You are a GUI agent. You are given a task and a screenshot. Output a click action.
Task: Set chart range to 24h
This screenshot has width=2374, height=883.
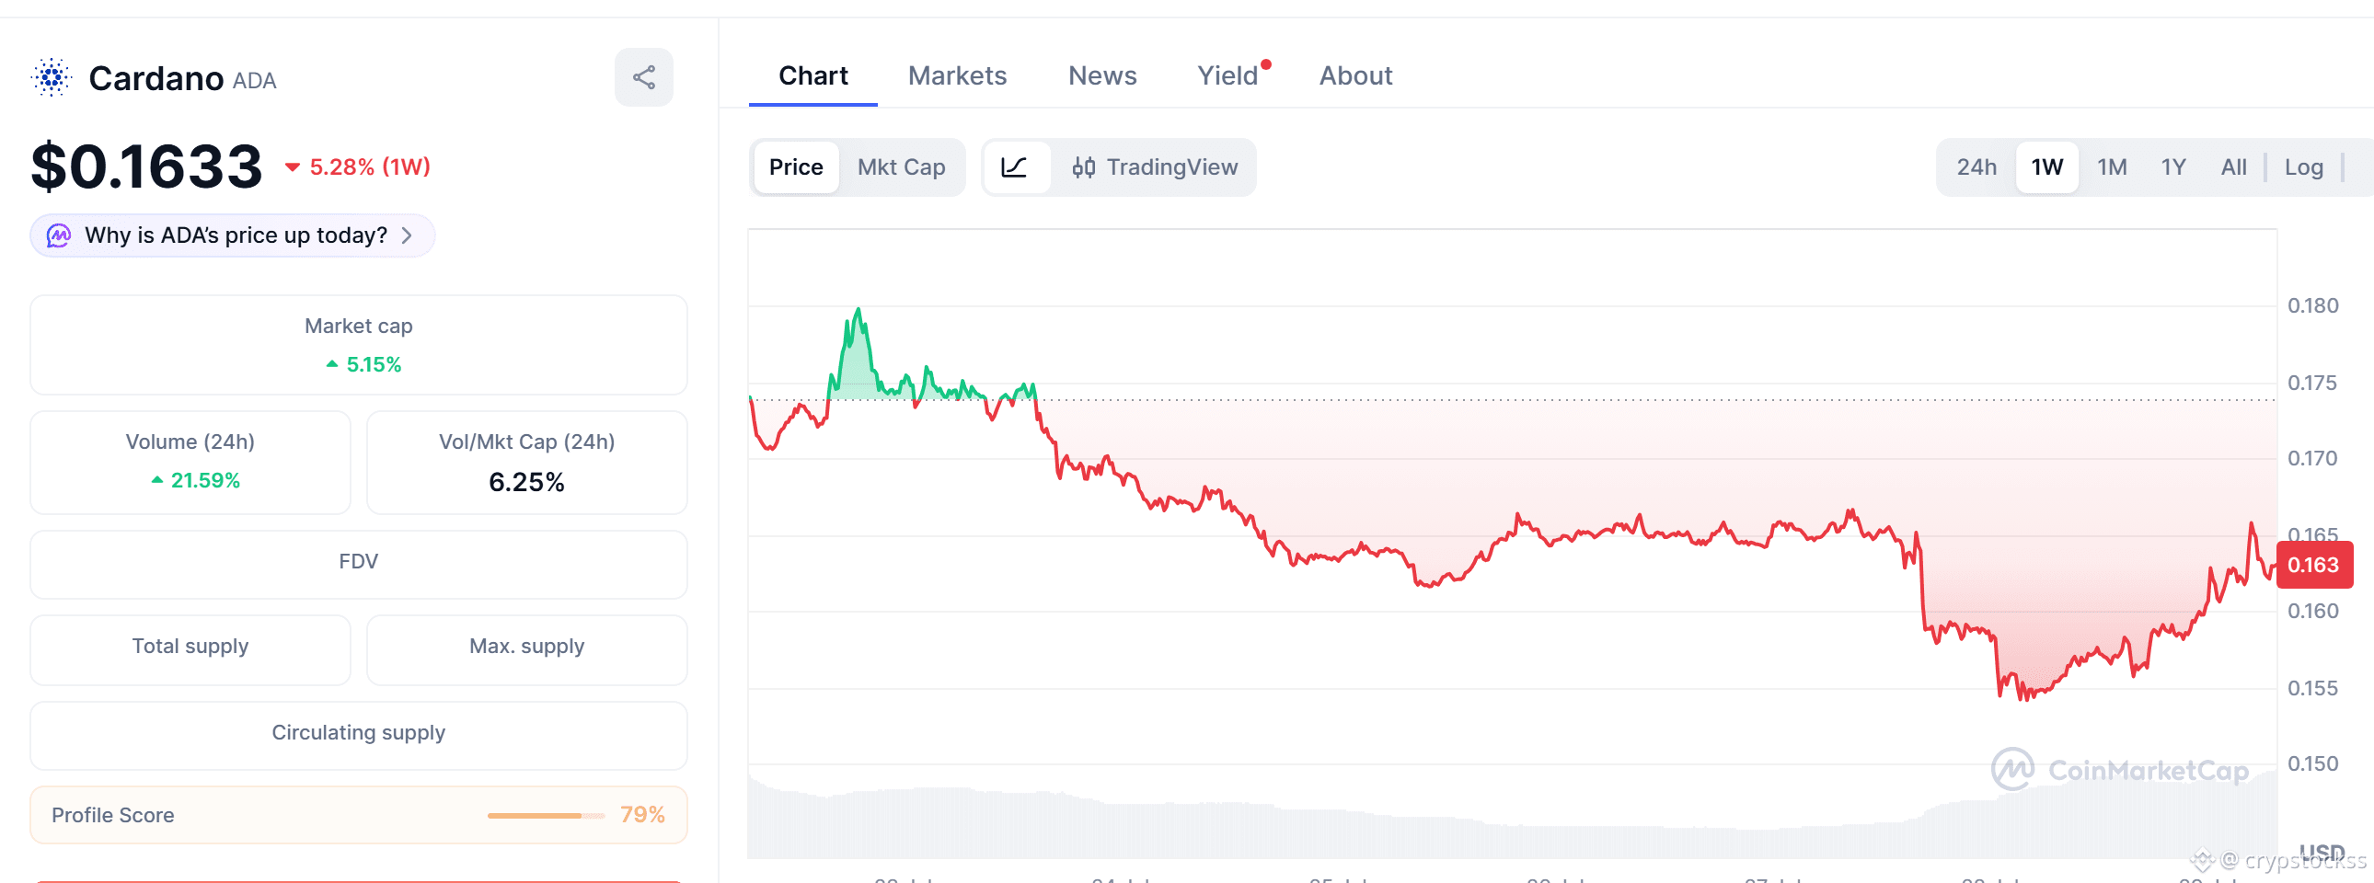point(1976,167)
